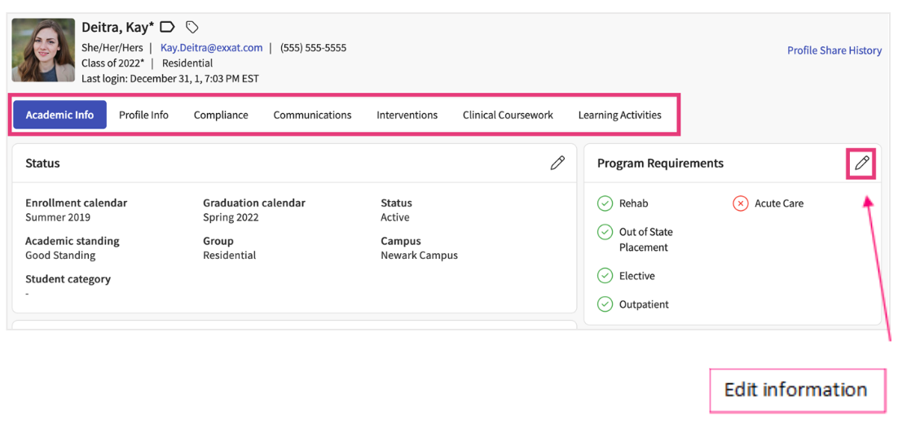Open the Interventions tab
Image resolution: width=898 pixels, height=433 pixels.
(x=407, y=115)
